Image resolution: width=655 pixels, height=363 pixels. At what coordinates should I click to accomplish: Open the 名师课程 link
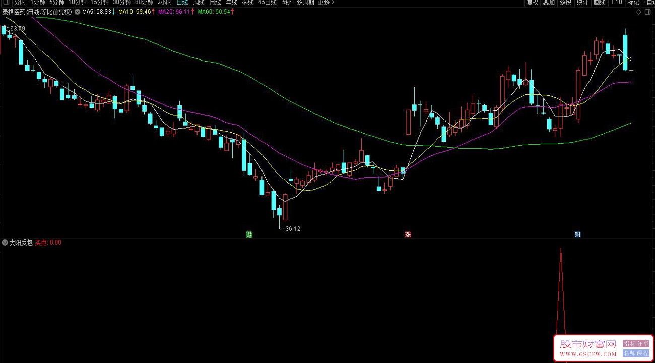tap(636, 354)
